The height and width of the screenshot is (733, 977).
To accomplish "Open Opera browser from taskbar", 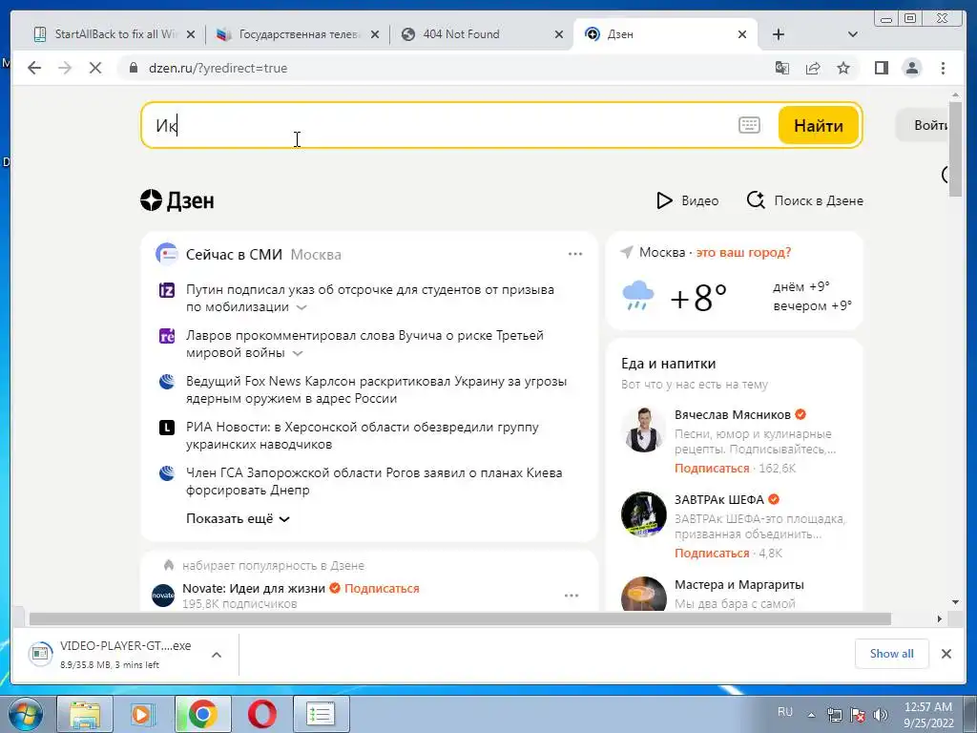I will [x=261, y=714].
